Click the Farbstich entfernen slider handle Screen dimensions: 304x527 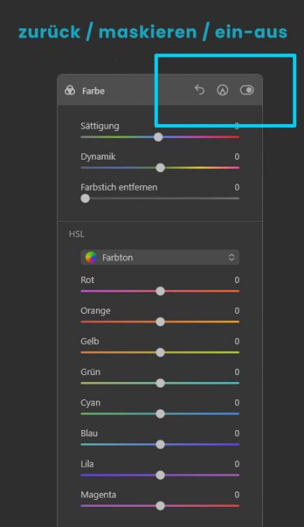[85, 198]
